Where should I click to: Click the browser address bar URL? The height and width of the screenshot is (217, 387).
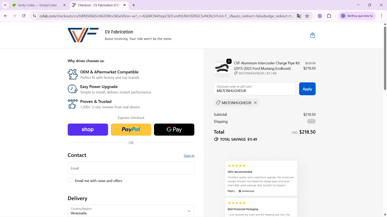pos(166,16)
